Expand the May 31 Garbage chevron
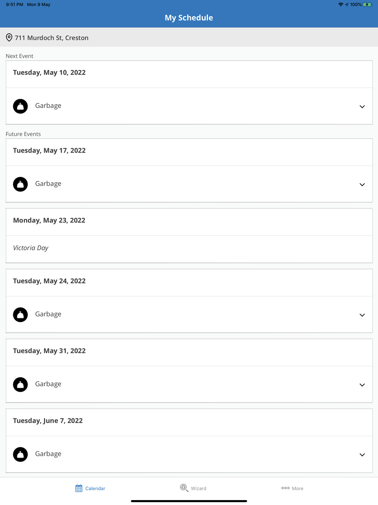Viewport: 378px width, 505px height. (x=362, y=385)
